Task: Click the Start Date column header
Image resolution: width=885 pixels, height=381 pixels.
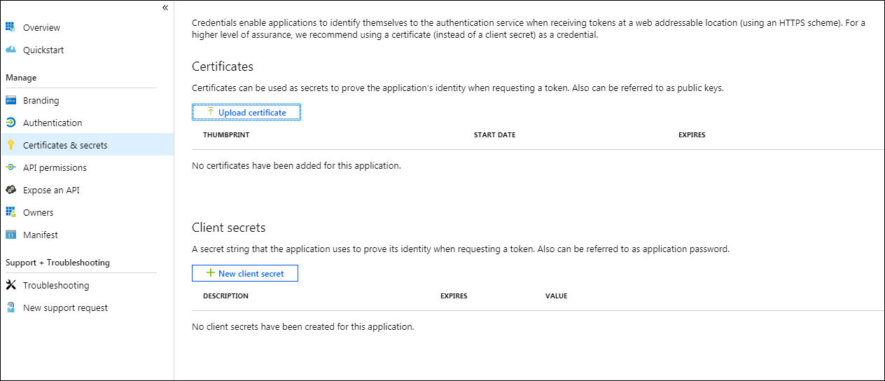Action: [494, 134]
